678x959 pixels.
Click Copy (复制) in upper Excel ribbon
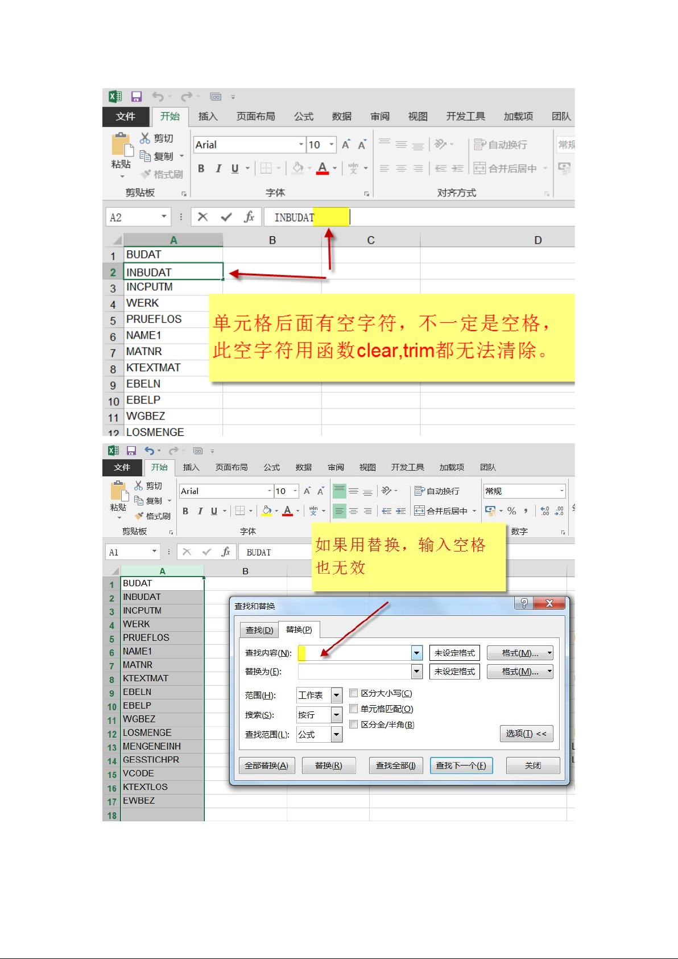pos(158,156)
